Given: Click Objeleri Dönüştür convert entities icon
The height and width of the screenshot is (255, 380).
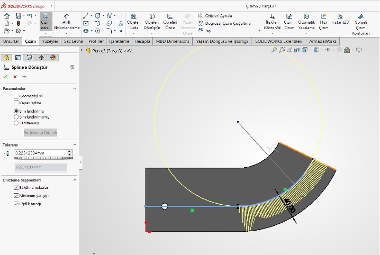Looking at the screenshot, I should 152,22.
